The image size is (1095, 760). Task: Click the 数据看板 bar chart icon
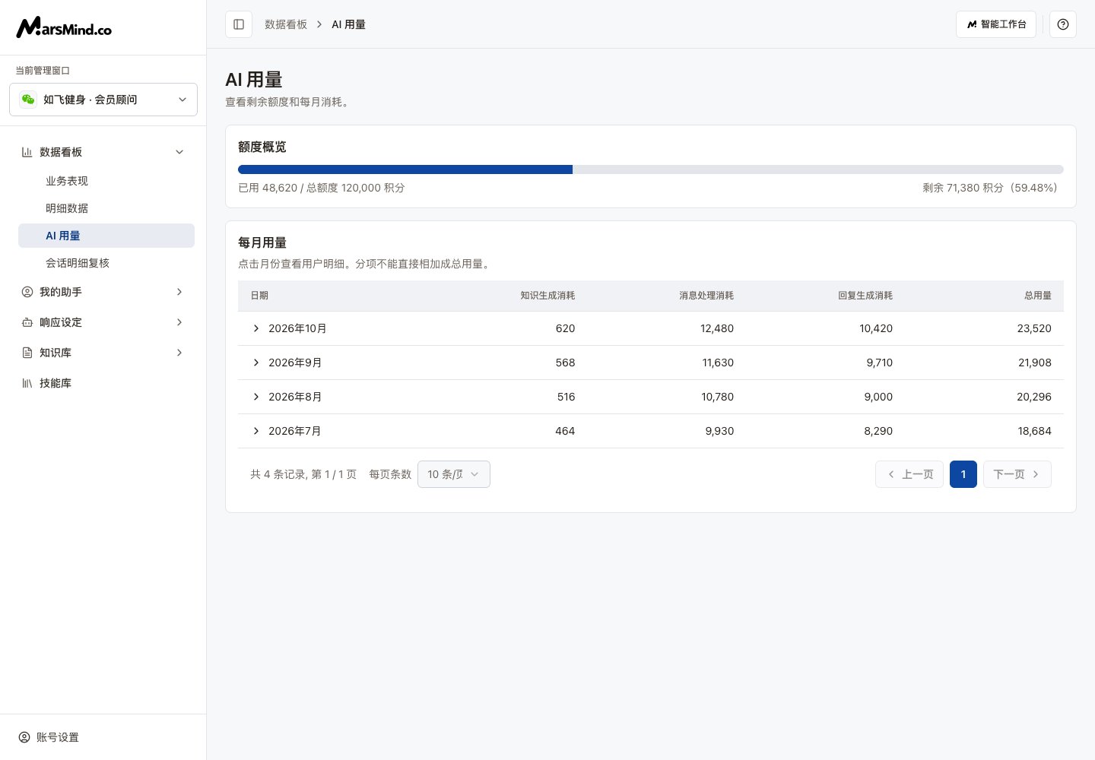click(x=27, y=152)
